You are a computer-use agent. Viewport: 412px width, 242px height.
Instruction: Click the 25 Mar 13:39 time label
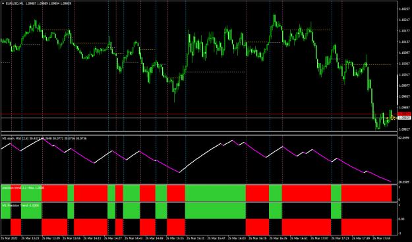(51, 239)
